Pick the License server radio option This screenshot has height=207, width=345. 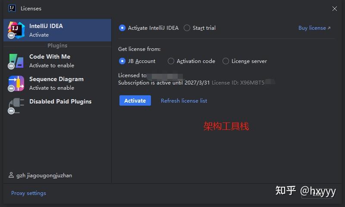pos(226,61)
